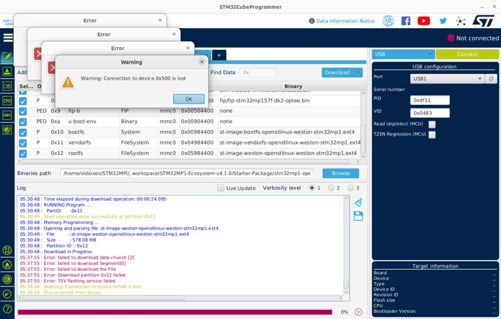Open the pencil-in-circle sidebar icon
The height and width of the screenshot is (319, 501).
[x=7, y=294]
